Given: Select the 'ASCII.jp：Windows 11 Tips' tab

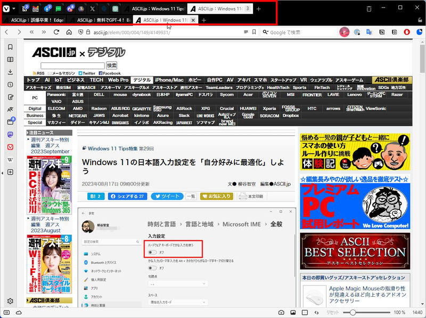Looking at the screenshot, I should tap(155, 9).
